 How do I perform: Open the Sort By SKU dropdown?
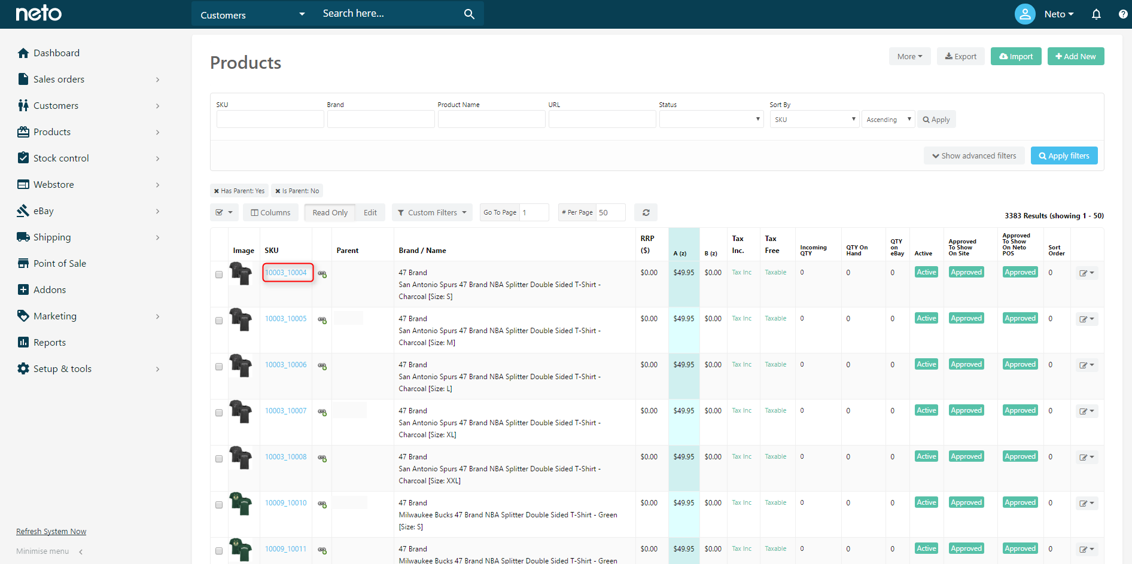[x=814, y=120]
